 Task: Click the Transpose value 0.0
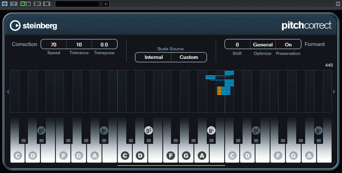tap(104, 45)
